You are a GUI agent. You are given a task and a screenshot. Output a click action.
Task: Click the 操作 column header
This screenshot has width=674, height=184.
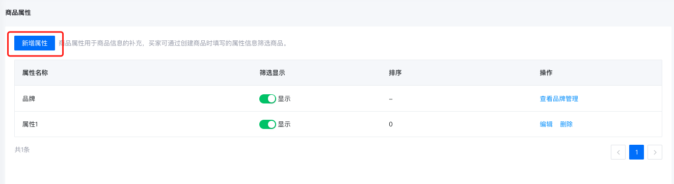[546, 73]
